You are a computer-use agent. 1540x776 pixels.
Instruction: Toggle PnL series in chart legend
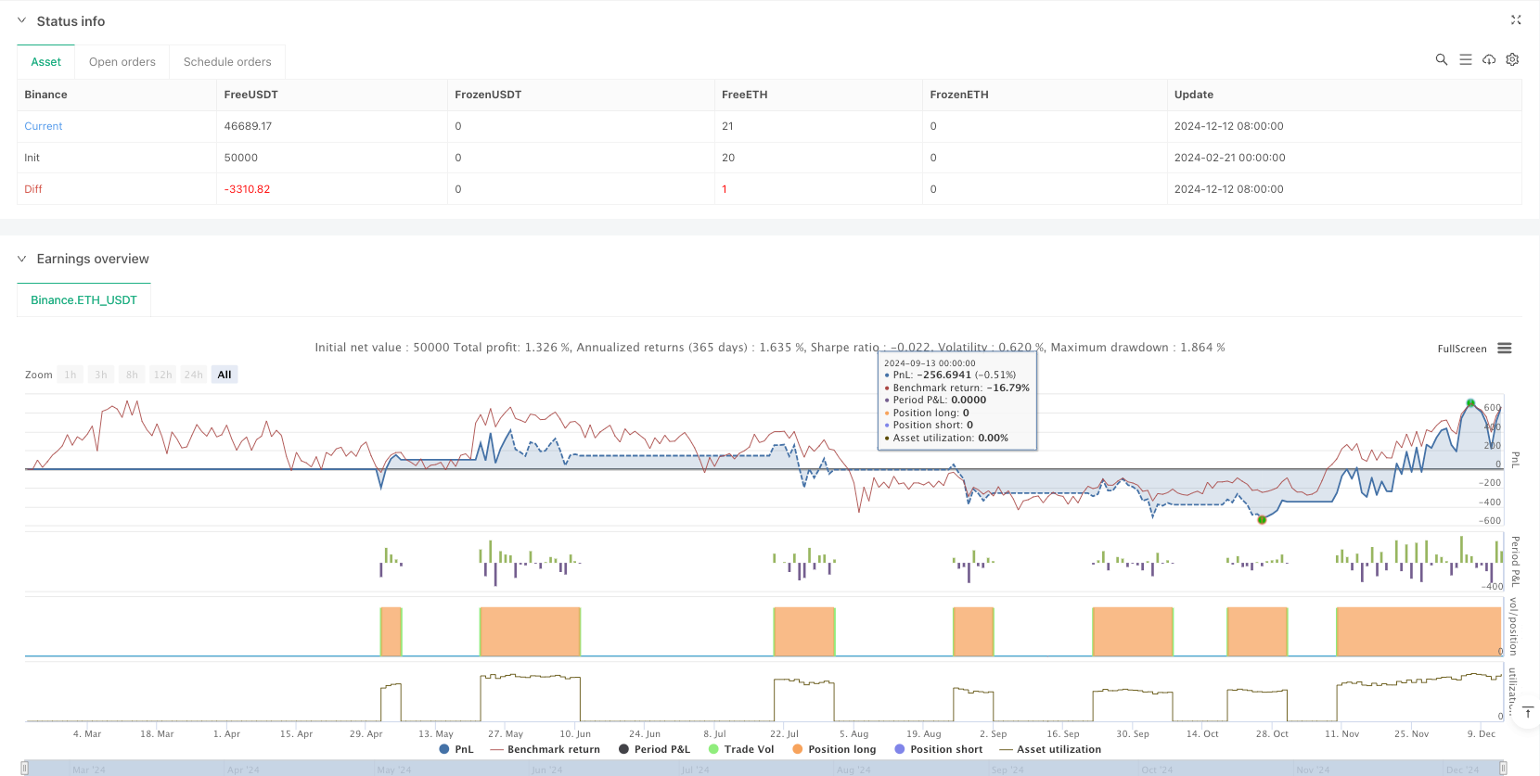[x=456, y=749]
